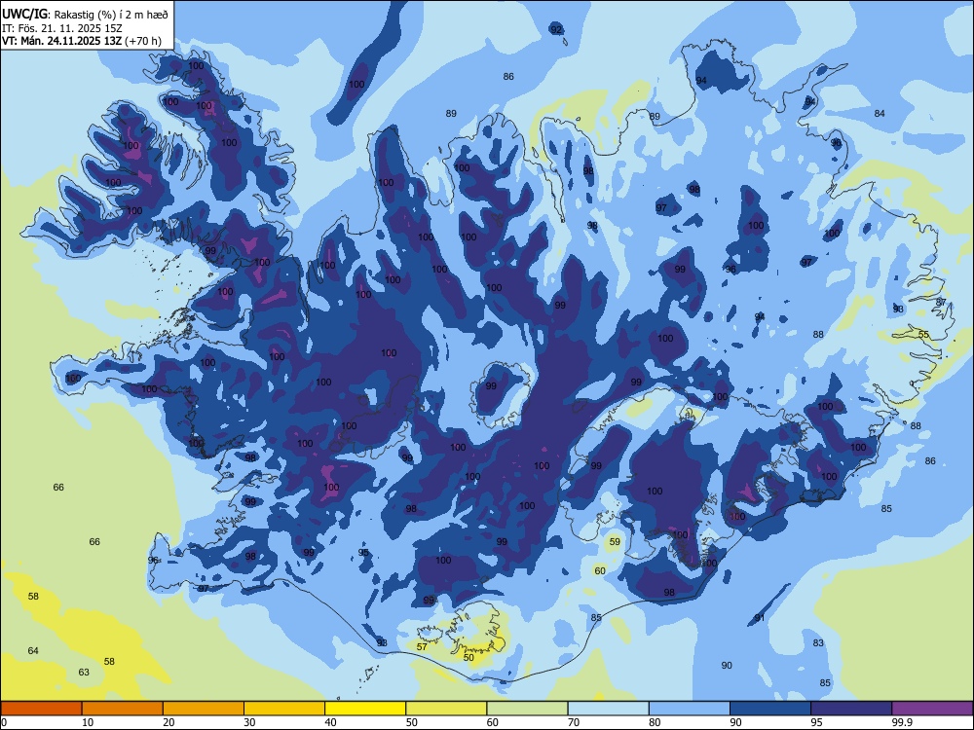Click the 60–70 light green legend swatch
The image size is (974, 730).
point(527,709)
